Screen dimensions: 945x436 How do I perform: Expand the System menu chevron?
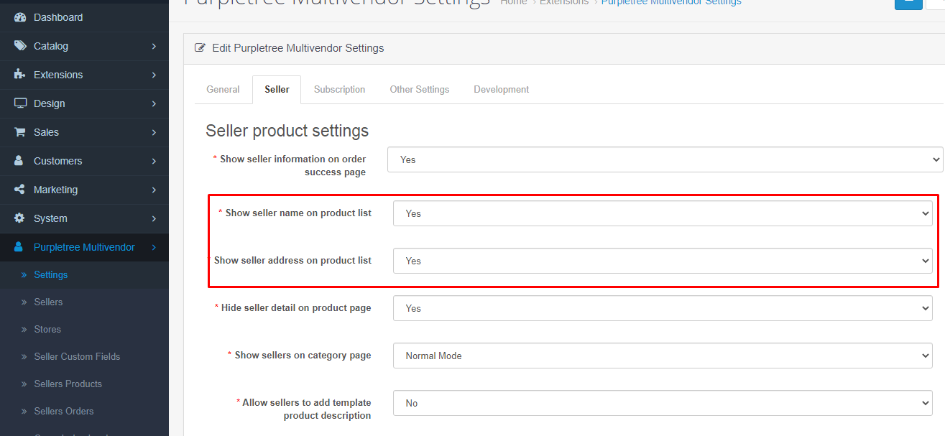click(x=154, y=218)
